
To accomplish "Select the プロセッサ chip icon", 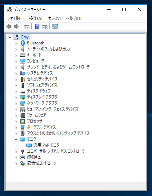I will click(23, 121).
